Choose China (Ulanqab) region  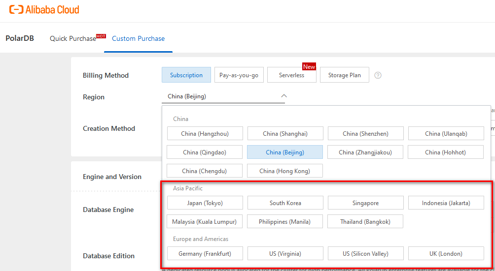pyautogui.click(x=446, y=133)
